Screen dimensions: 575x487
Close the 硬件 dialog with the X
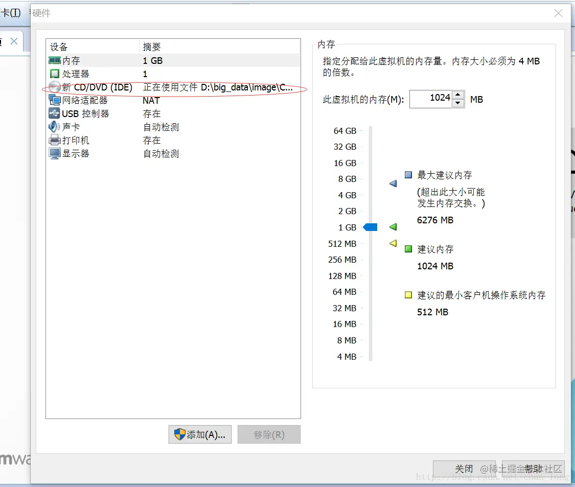tap(558, 13)
